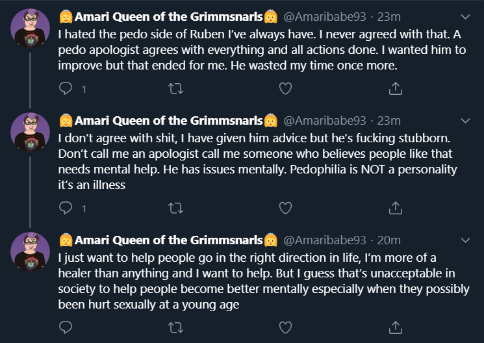Share the second tweet in thread

point(396,208)
